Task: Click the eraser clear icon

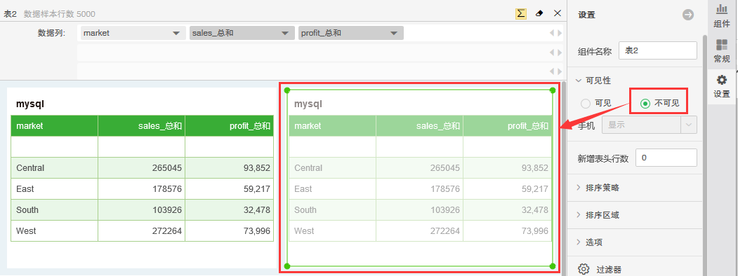Action: click(x=539, y=13)
